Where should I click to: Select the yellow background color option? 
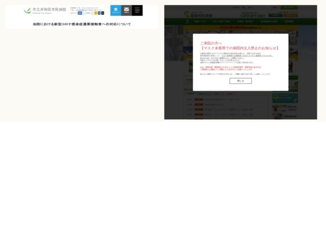tap(96, 13)
